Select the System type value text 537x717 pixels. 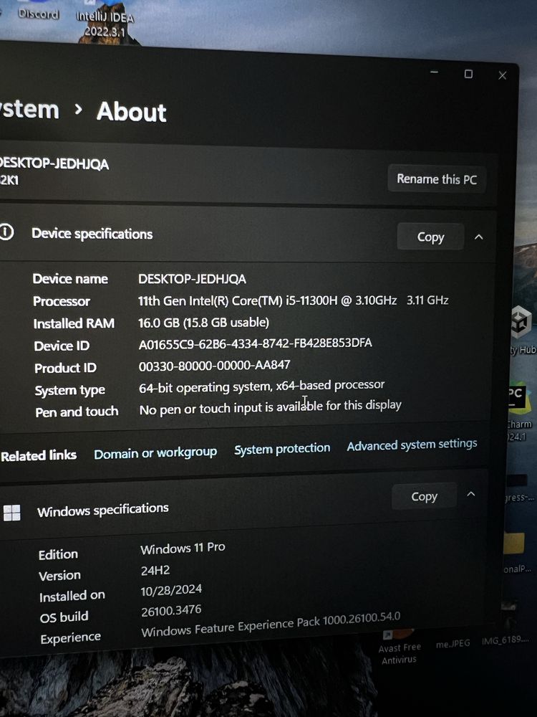pos(261,387)
